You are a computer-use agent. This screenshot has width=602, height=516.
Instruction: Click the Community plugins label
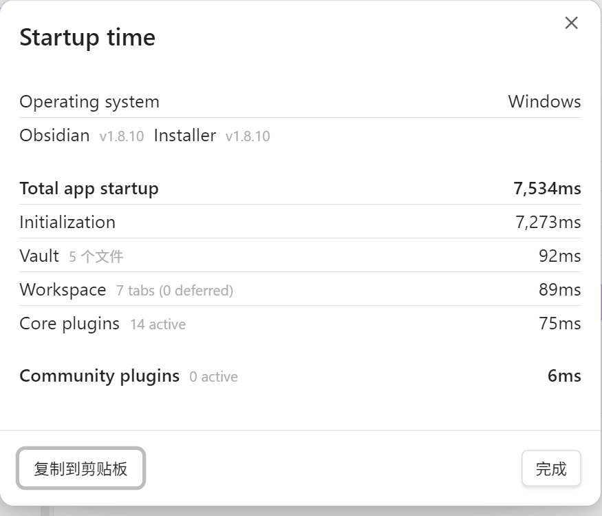(x=100, y=376)
